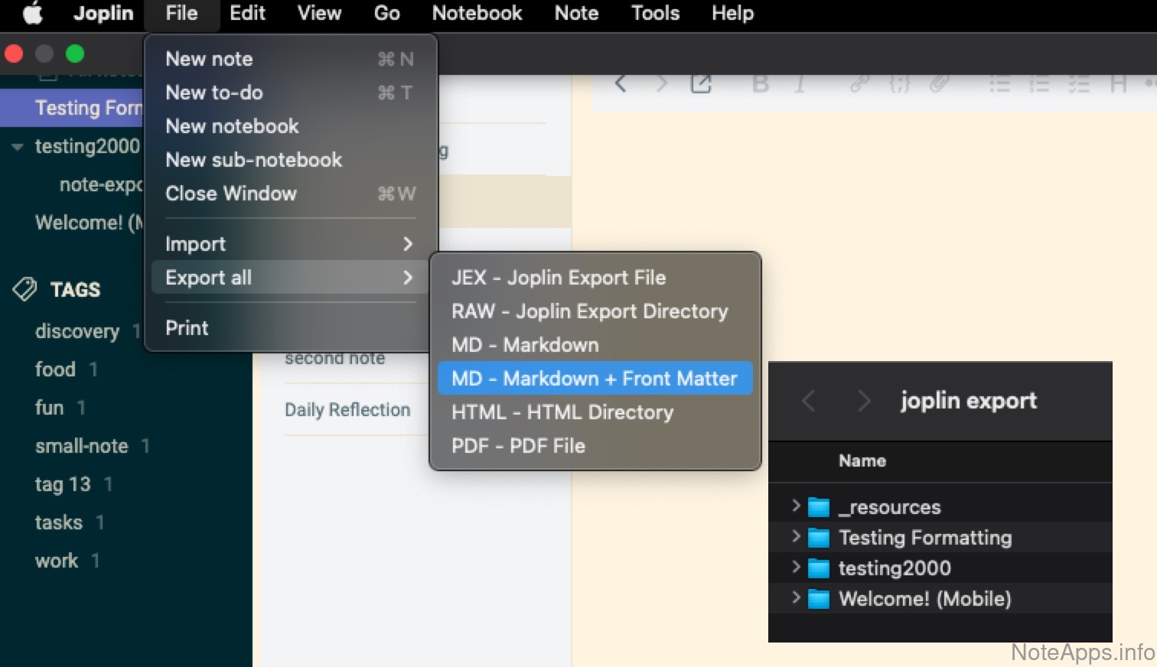
Task: Open the Tools menu in menu bar
Action: coord(655,14)
